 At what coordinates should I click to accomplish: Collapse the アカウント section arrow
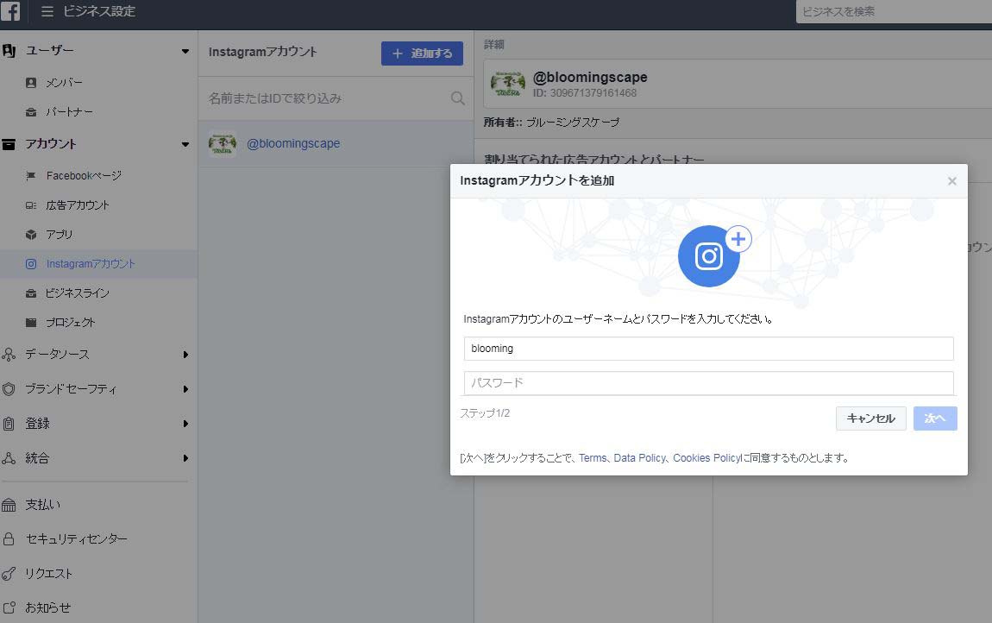[x=185, y=144]
